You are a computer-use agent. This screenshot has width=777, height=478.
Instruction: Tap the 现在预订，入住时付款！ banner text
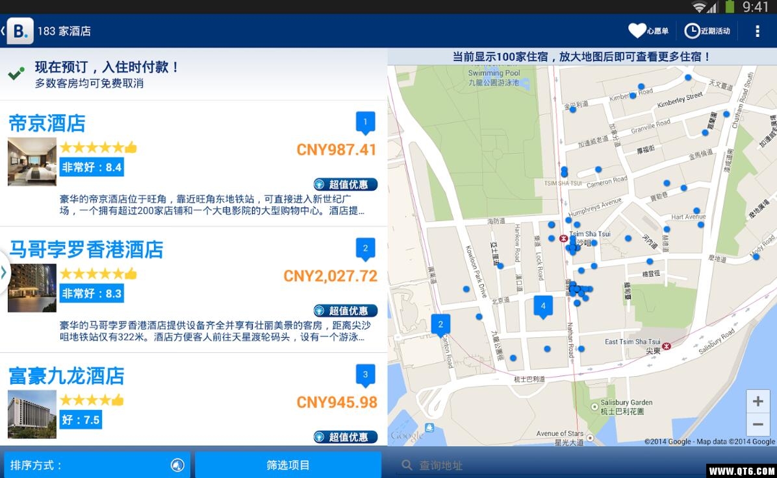click(108, 67)
